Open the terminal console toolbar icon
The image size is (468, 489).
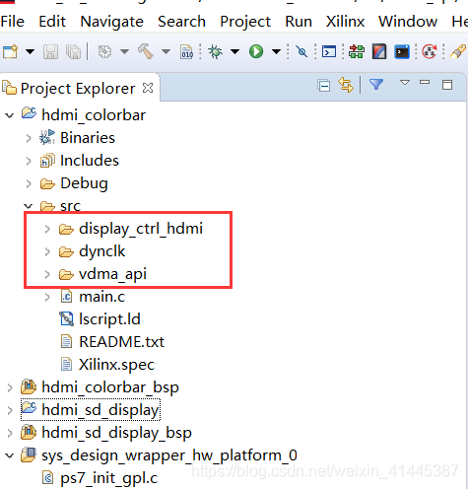(x=329, y=51)
